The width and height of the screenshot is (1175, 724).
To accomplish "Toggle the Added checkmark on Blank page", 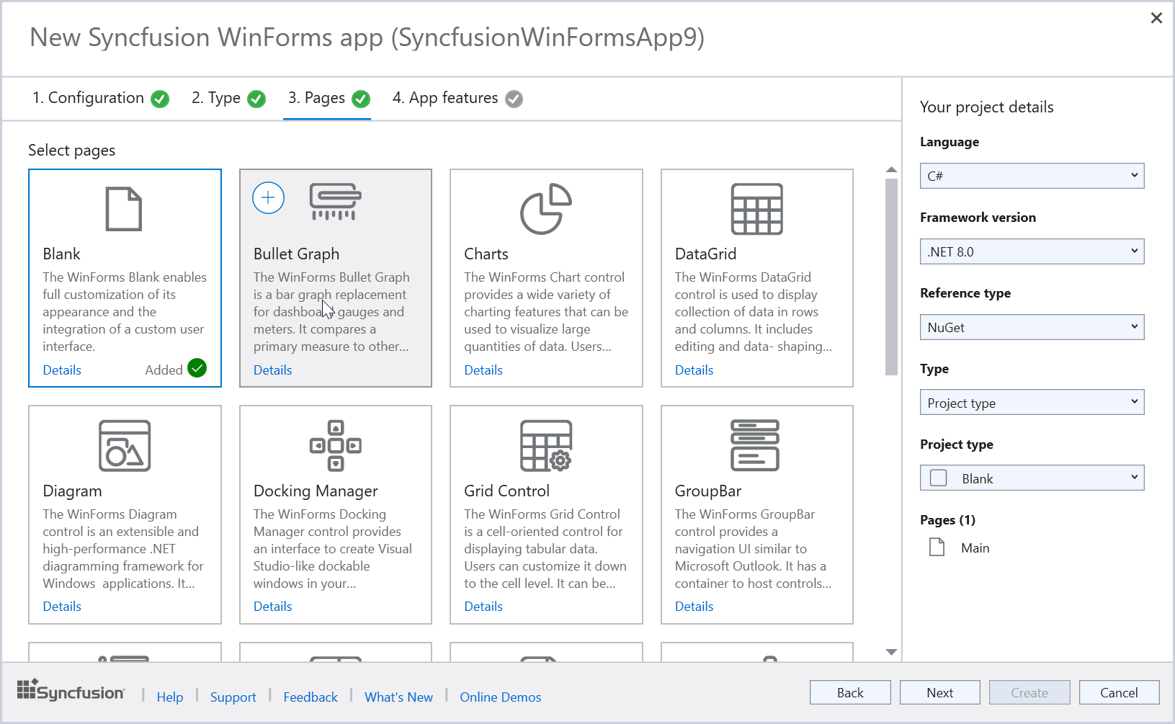I will tap(197, 368).
